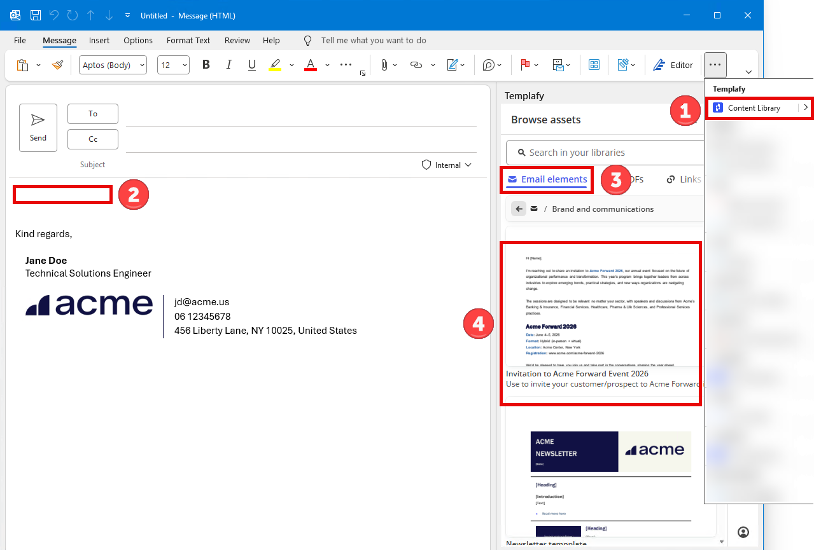814x550 pixels.
Task: Expand the ribbon display options chevron
Action: (748, 72)
